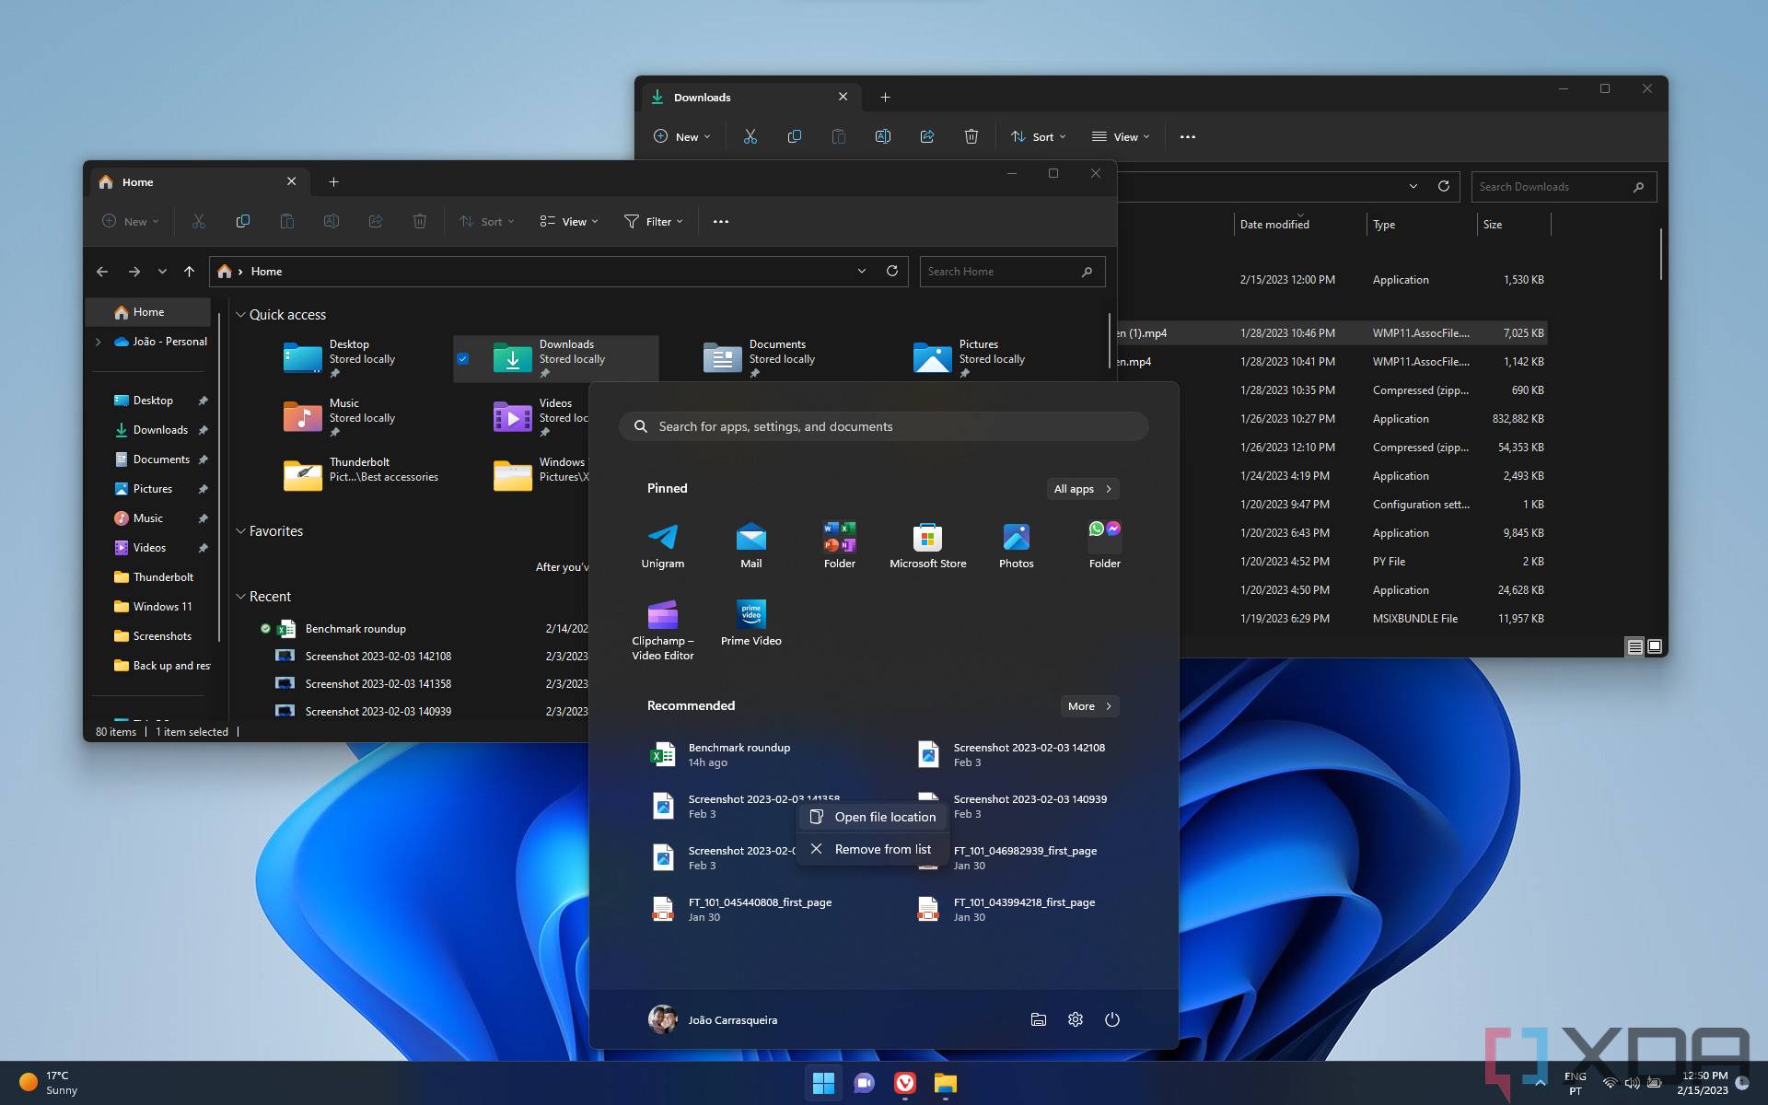Select Screenshots folder in navigation pane
Viewport: 1768px width, 1105px height.
(153, 636)
